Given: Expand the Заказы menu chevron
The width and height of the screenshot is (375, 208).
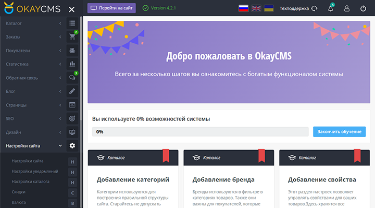Looking at the screenshot, I should click(60, 37).
